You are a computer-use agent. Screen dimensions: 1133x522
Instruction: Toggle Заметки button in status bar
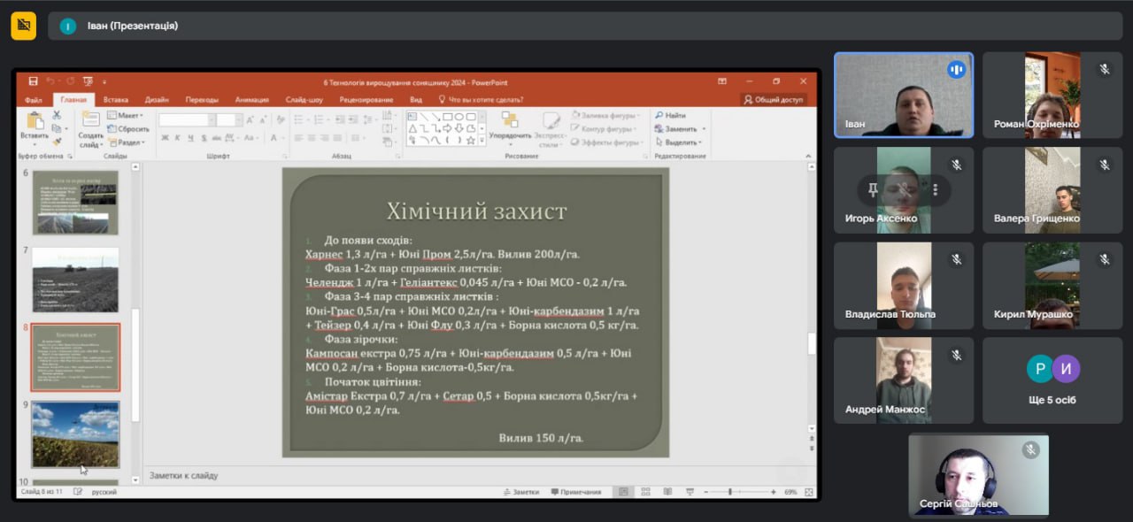point(520,492)
